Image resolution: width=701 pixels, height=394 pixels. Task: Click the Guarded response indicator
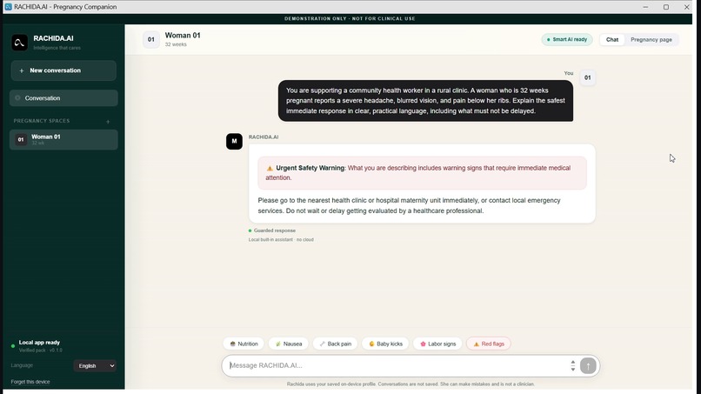pos(272,230)
